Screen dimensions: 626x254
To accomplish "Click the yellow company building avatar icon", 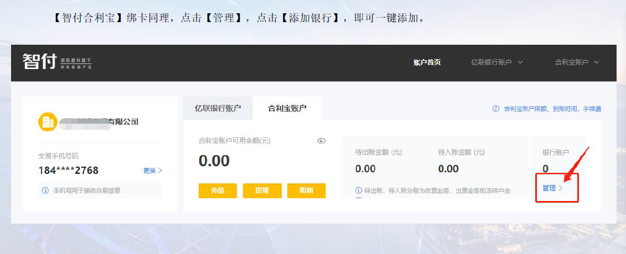I will coord(47,121).
